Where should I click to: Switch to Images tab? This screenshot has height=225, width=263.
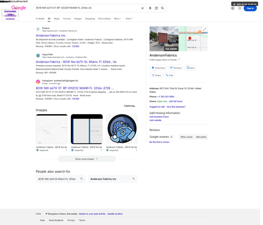tap(78, 18)
